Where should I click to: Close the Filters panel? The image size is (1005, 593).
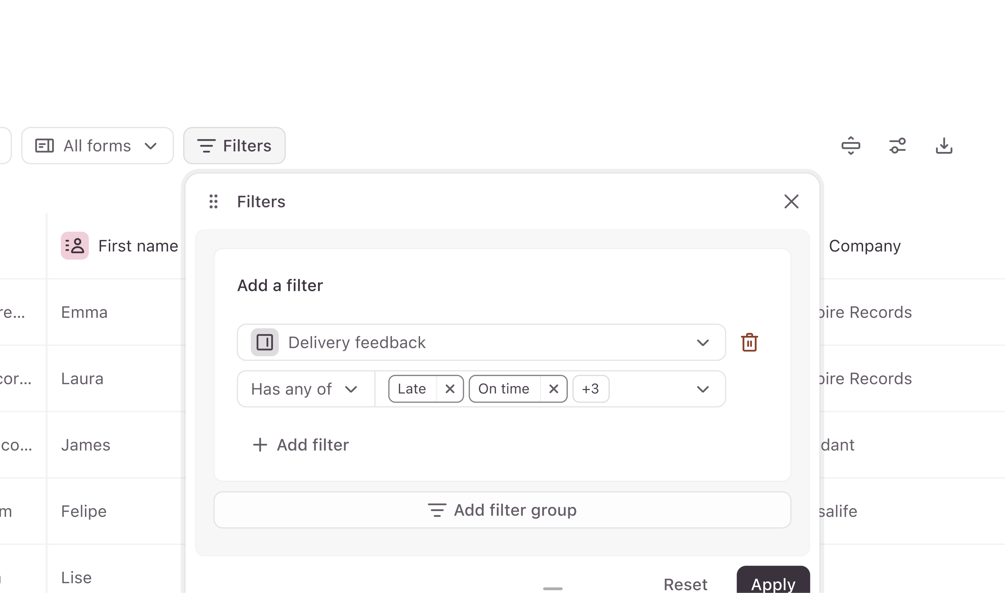coord(791,202)
